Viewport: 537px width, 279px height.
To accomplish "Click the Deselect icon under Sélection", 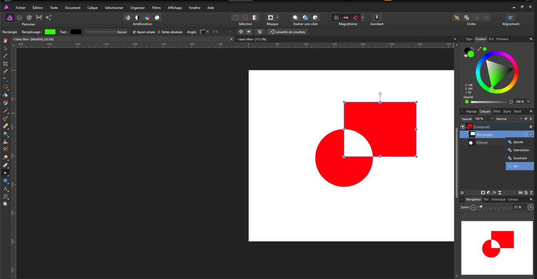I will pos(245,18).
